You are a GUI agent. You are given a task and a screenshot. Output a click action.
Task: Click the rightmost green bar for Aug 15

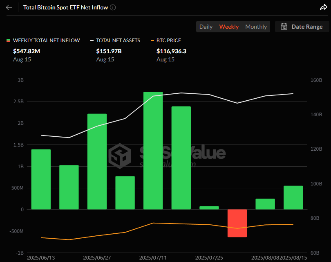(x=293, y=197)
